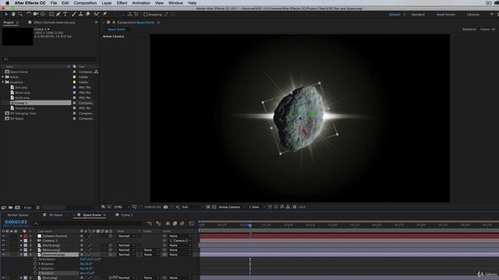Expand the Solids folder in Project panel
499x280 pixels.
tap(3, 77)
